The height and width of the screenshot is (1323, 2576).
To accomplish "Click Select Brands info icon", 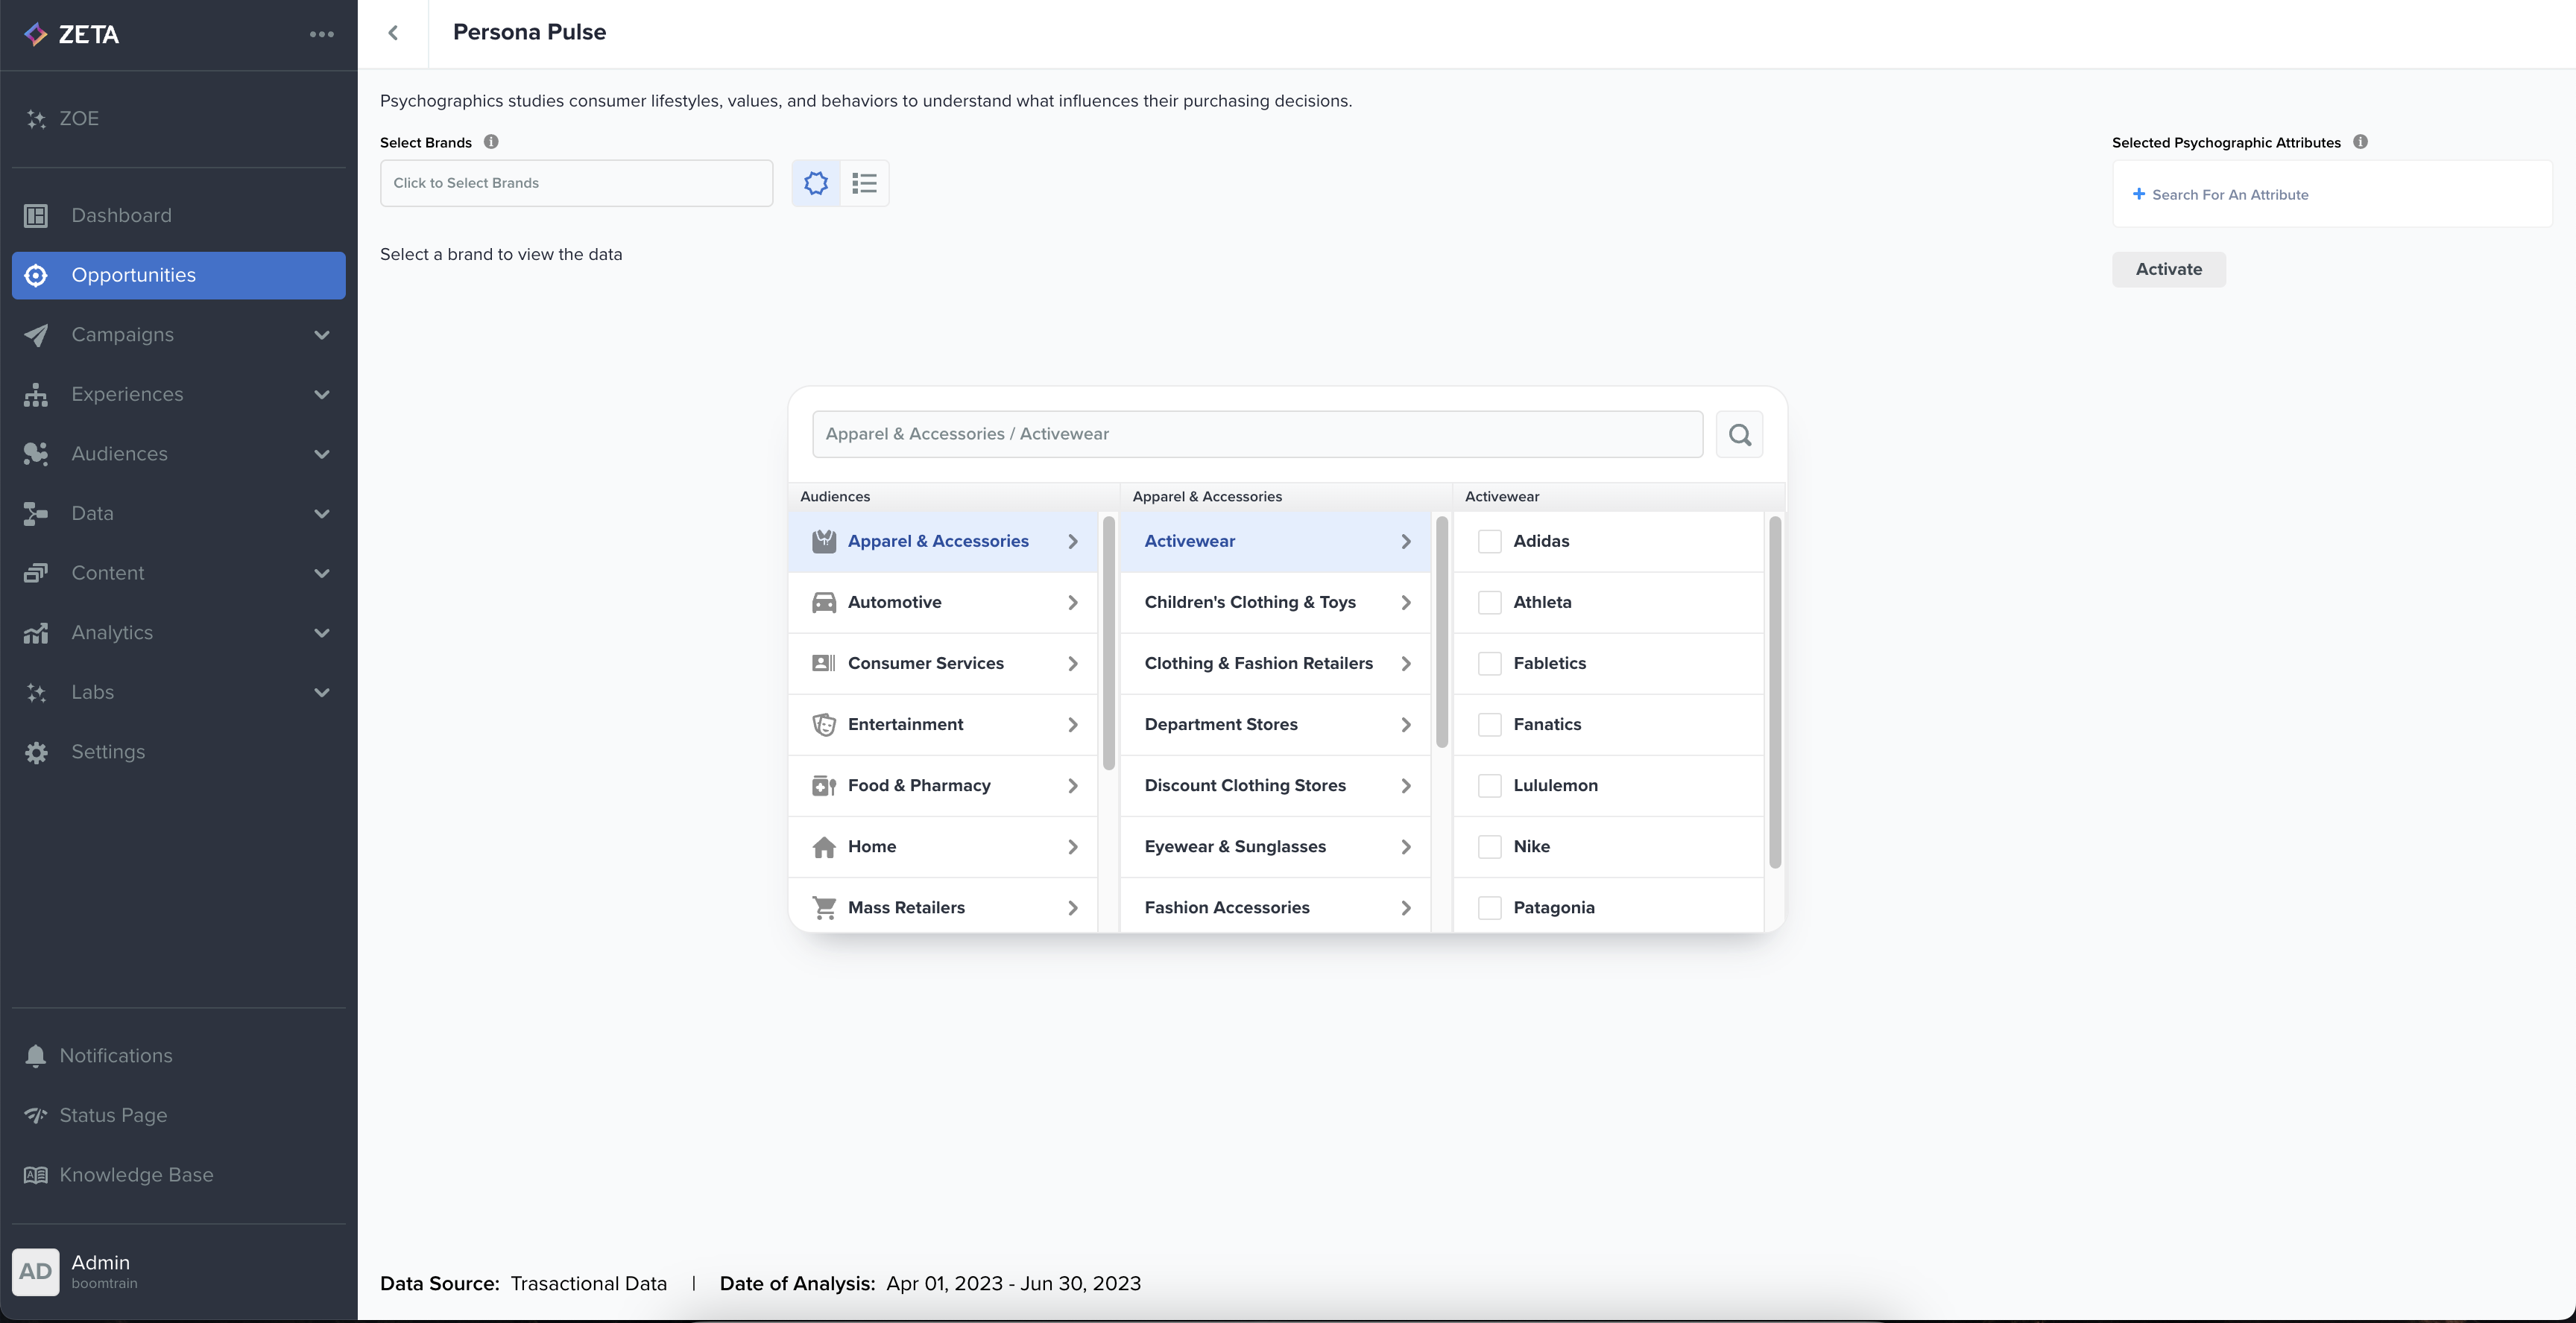I will tap(491, 142).
